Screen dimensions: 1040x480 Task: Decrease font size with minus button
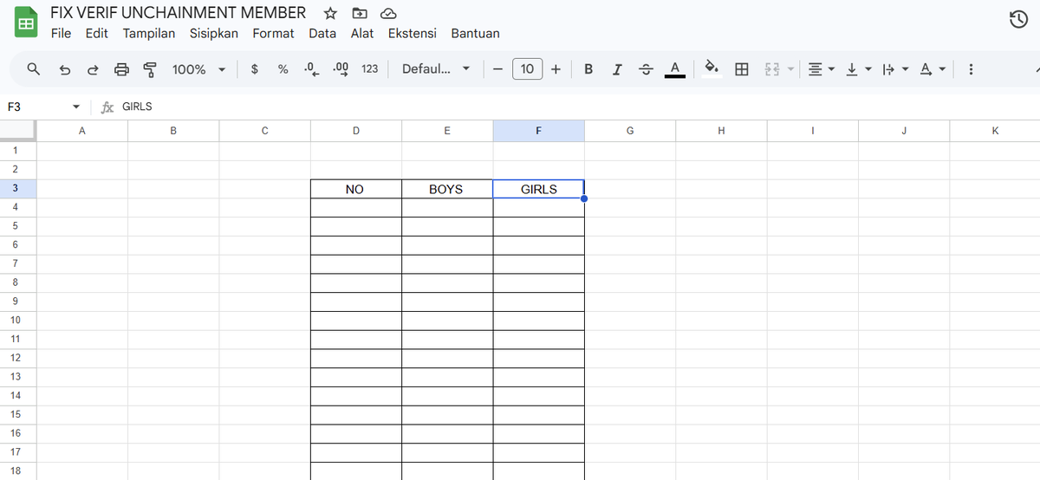497,68
